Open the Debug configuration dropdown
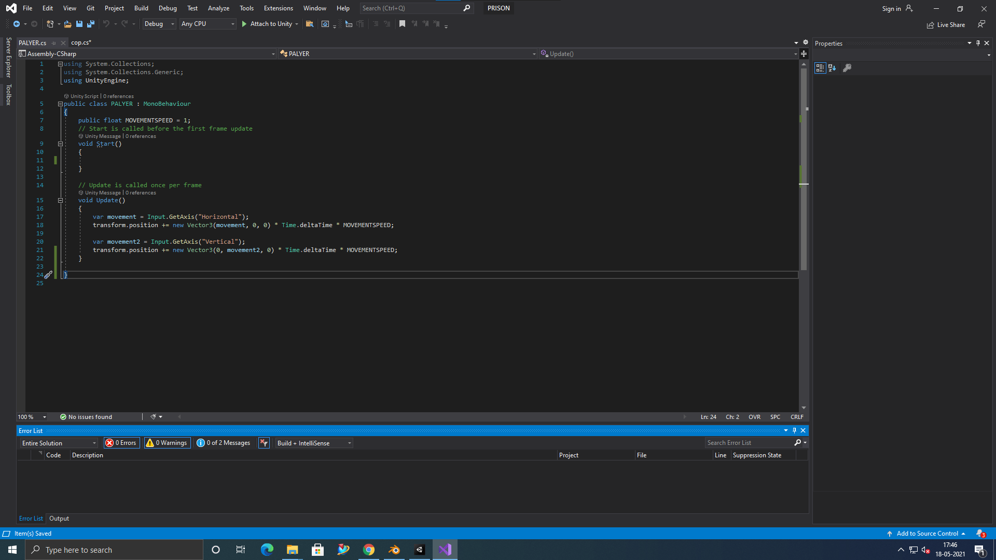This screenshot has width=996, height=560. [x=159, y=24]
